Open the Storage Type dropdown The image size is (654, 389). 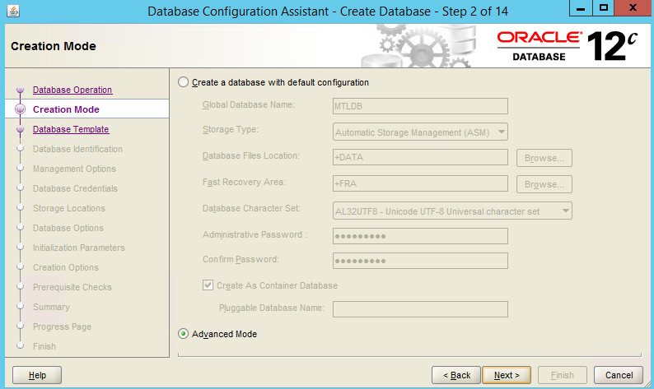(420, 132)
